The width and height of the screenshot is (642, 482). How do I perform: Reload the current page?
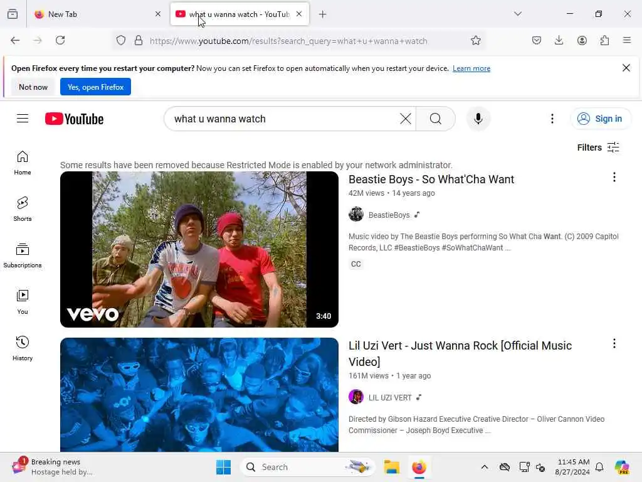coord(60,40)
